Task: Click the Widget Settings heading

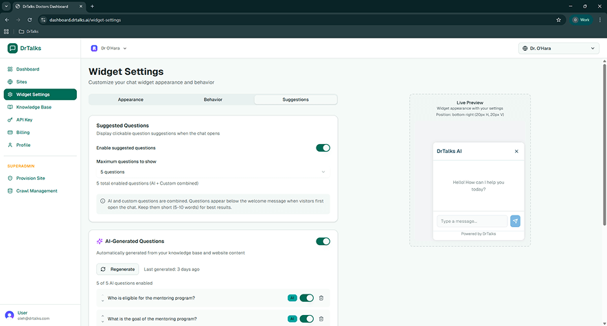Action: 126,71
